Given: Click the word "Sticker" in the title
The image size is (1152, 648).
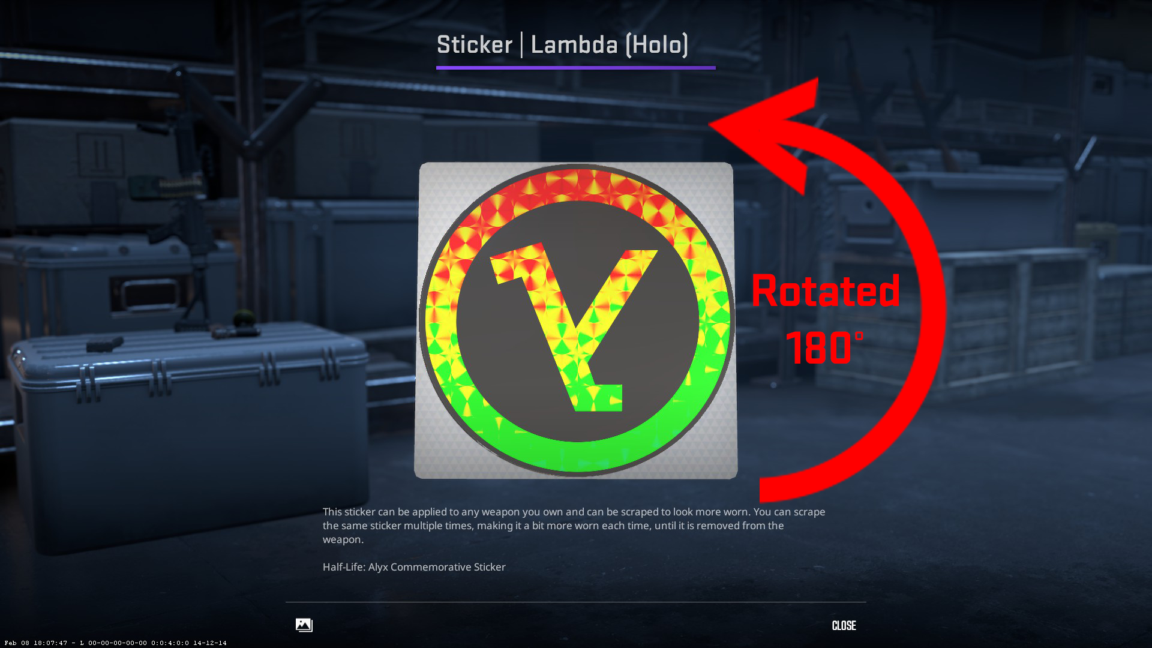Looking at the screenshot, I should point(475,45).
